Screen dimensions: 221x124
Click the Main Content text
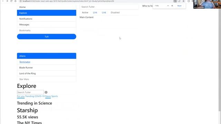click(87, 17)
